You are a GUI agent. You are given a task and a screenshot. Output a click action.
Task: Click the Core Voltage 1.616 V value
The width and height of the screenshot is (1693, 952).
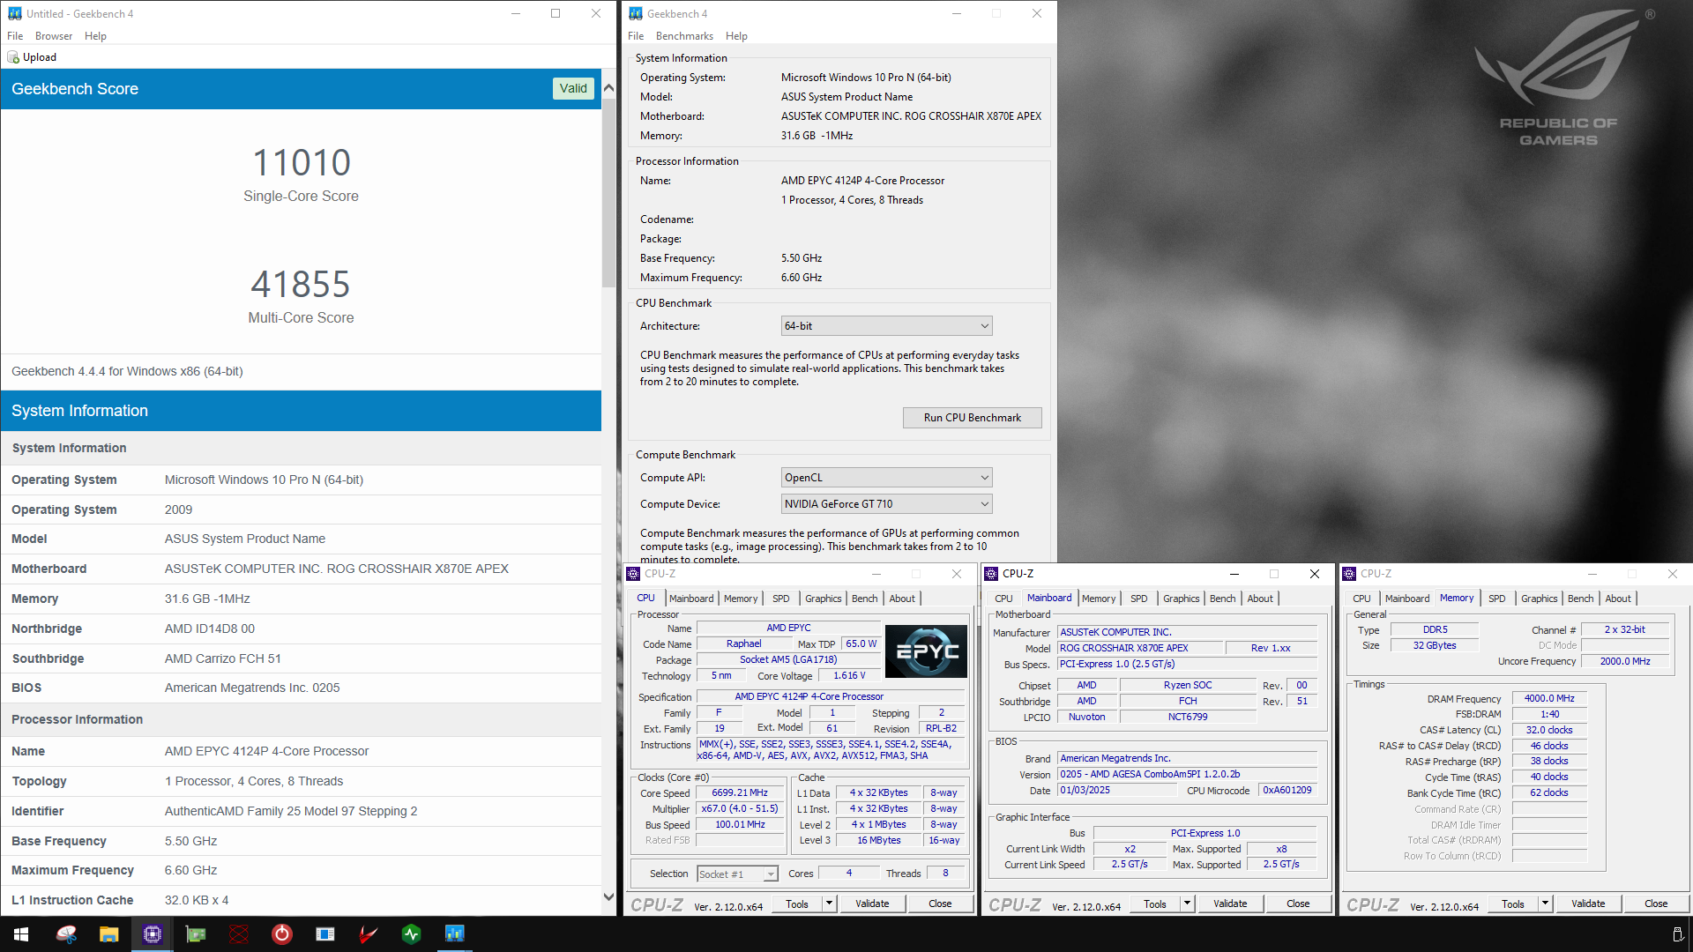(849, 676)
